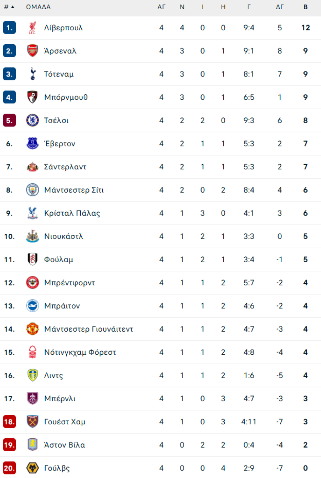This screenshot has width=321, height=478.
Task: Click Λιντς row points value
Action: (x=305, y=375)
